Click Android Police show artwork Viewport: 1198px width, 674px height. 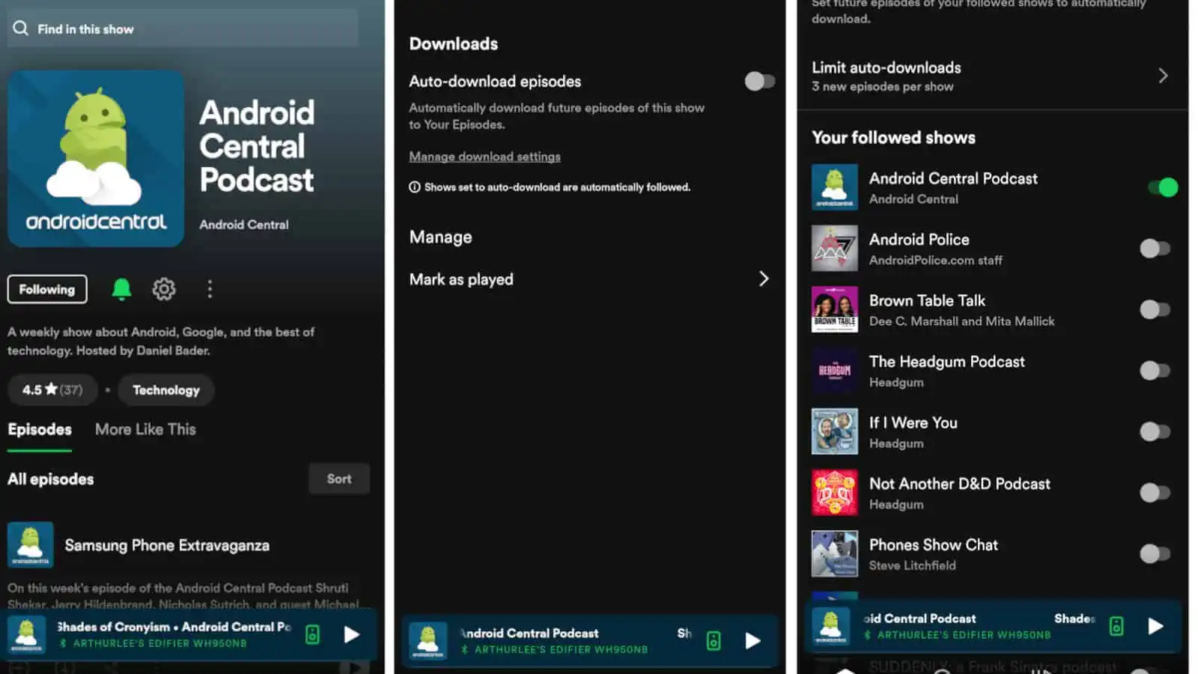coord(835,248)
